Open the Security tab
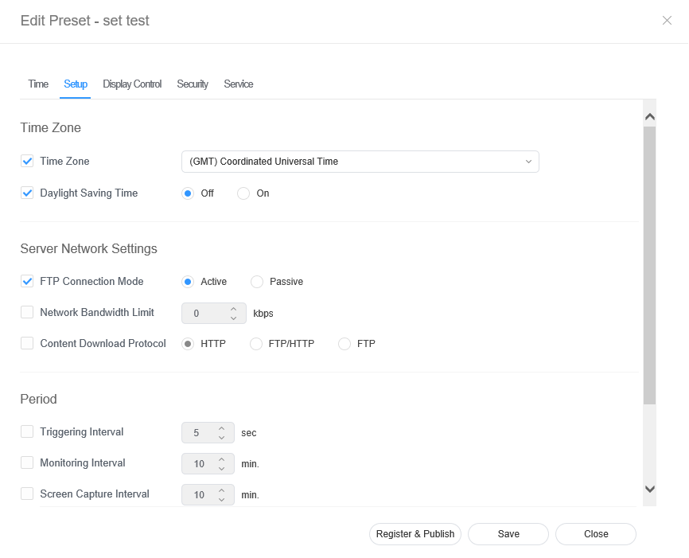The width and height of the screenshot is (689, 558). 193,84
